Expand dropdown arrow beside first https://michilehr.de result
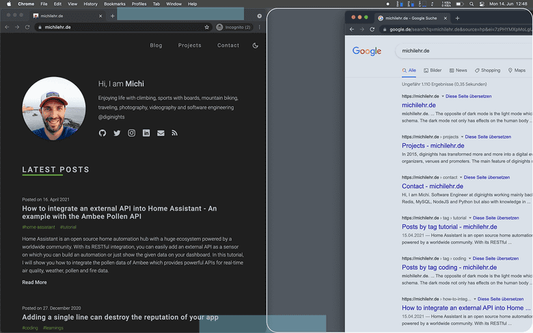This screenshot has height=333, width=533. click(x=443, y=97)
